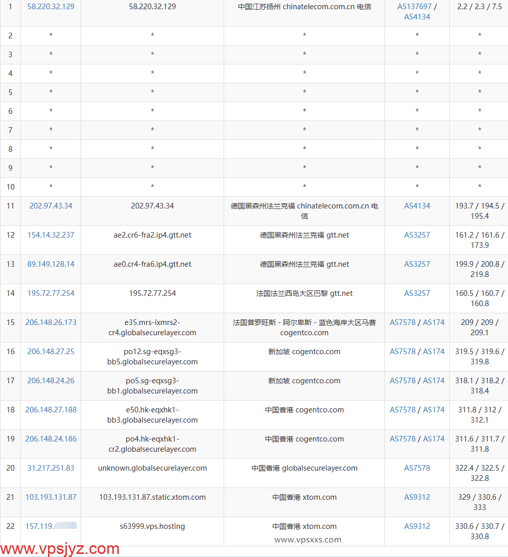Click AS174 link in hop 16 row

434,352
